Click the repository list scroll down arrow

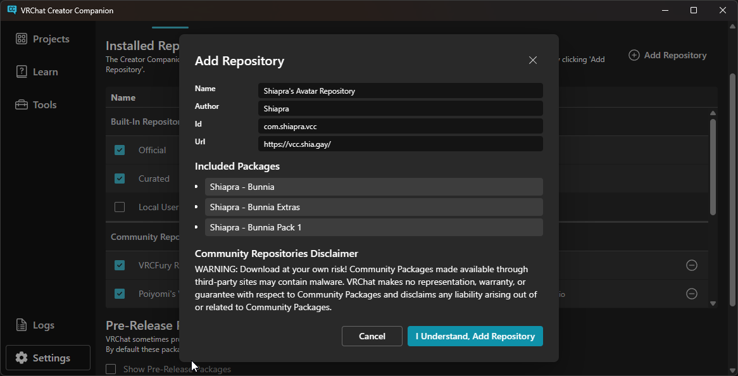tap(713, 303)
